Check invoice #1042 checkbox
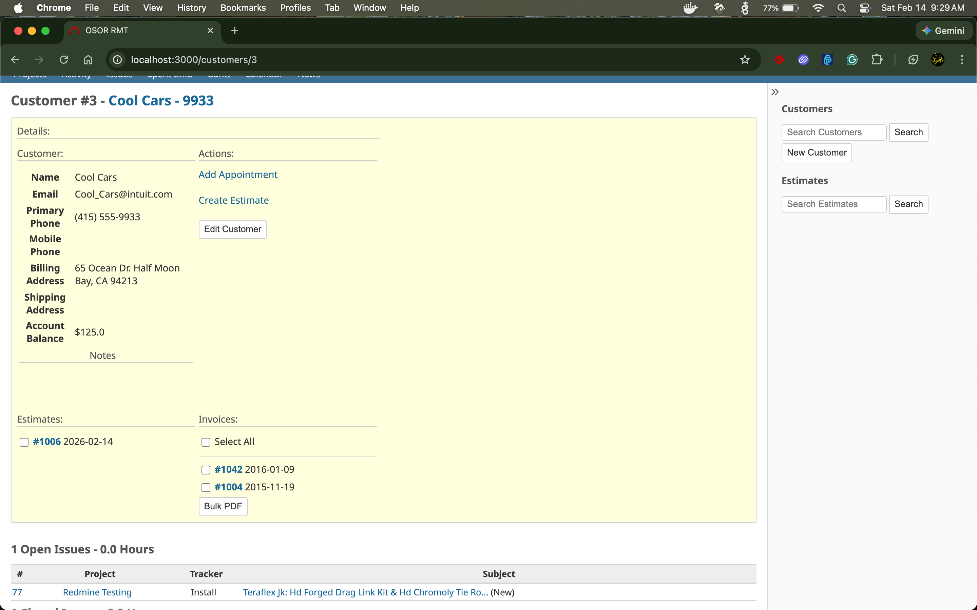Viewport: 977px width, 610px height. click(206, 470)
